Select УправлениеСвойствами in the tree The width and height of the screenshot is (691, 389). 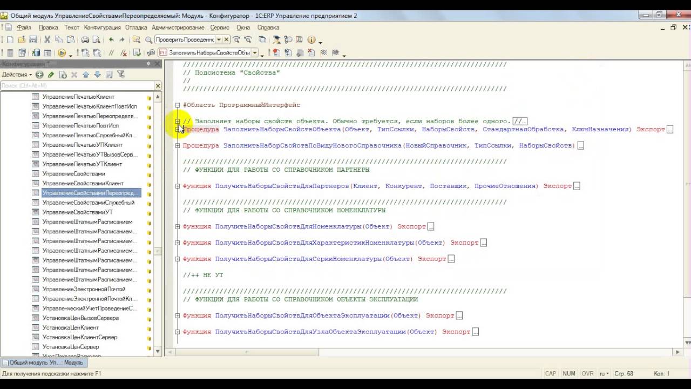click(x=73, y=173)
